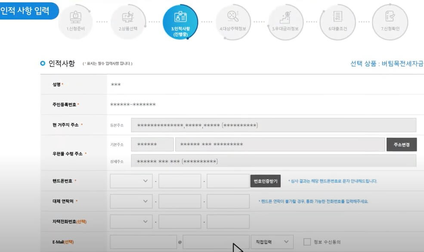Viewport: 424px width, 252px height.
Task: Click the 선택 상품 : 버팀목전세자금 text
Action: pyautogui.click(x=387, y=64)
